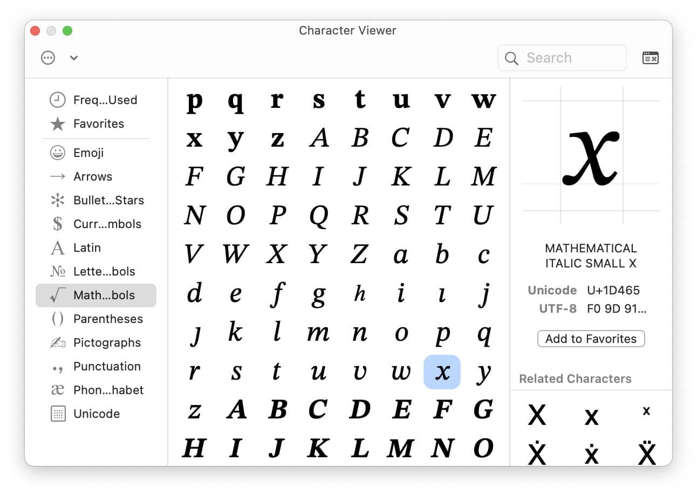Screen dimensions: 697x495
Task: Select the Frequently Used category
Action: [x=105, y=100]
